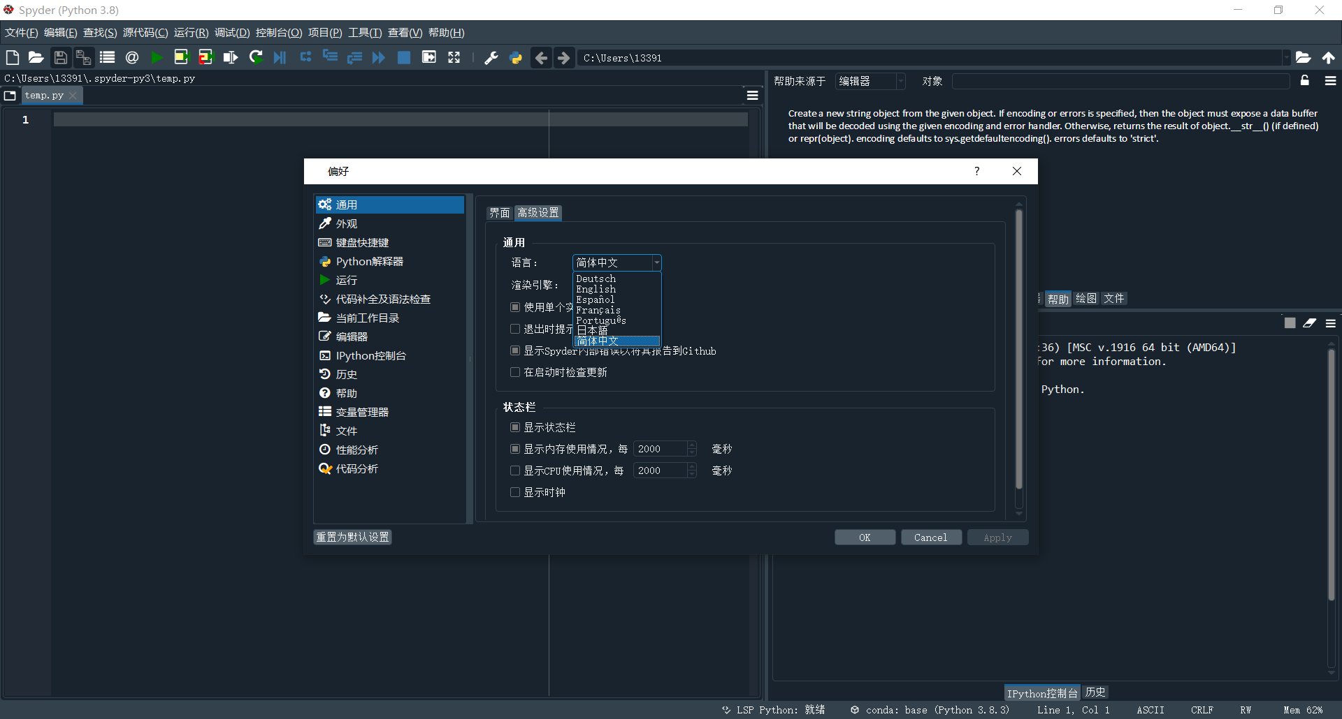Interrupt the kernel using the console stop square
This screenshot has width=1342, height=719.
tap(1290, 323)
